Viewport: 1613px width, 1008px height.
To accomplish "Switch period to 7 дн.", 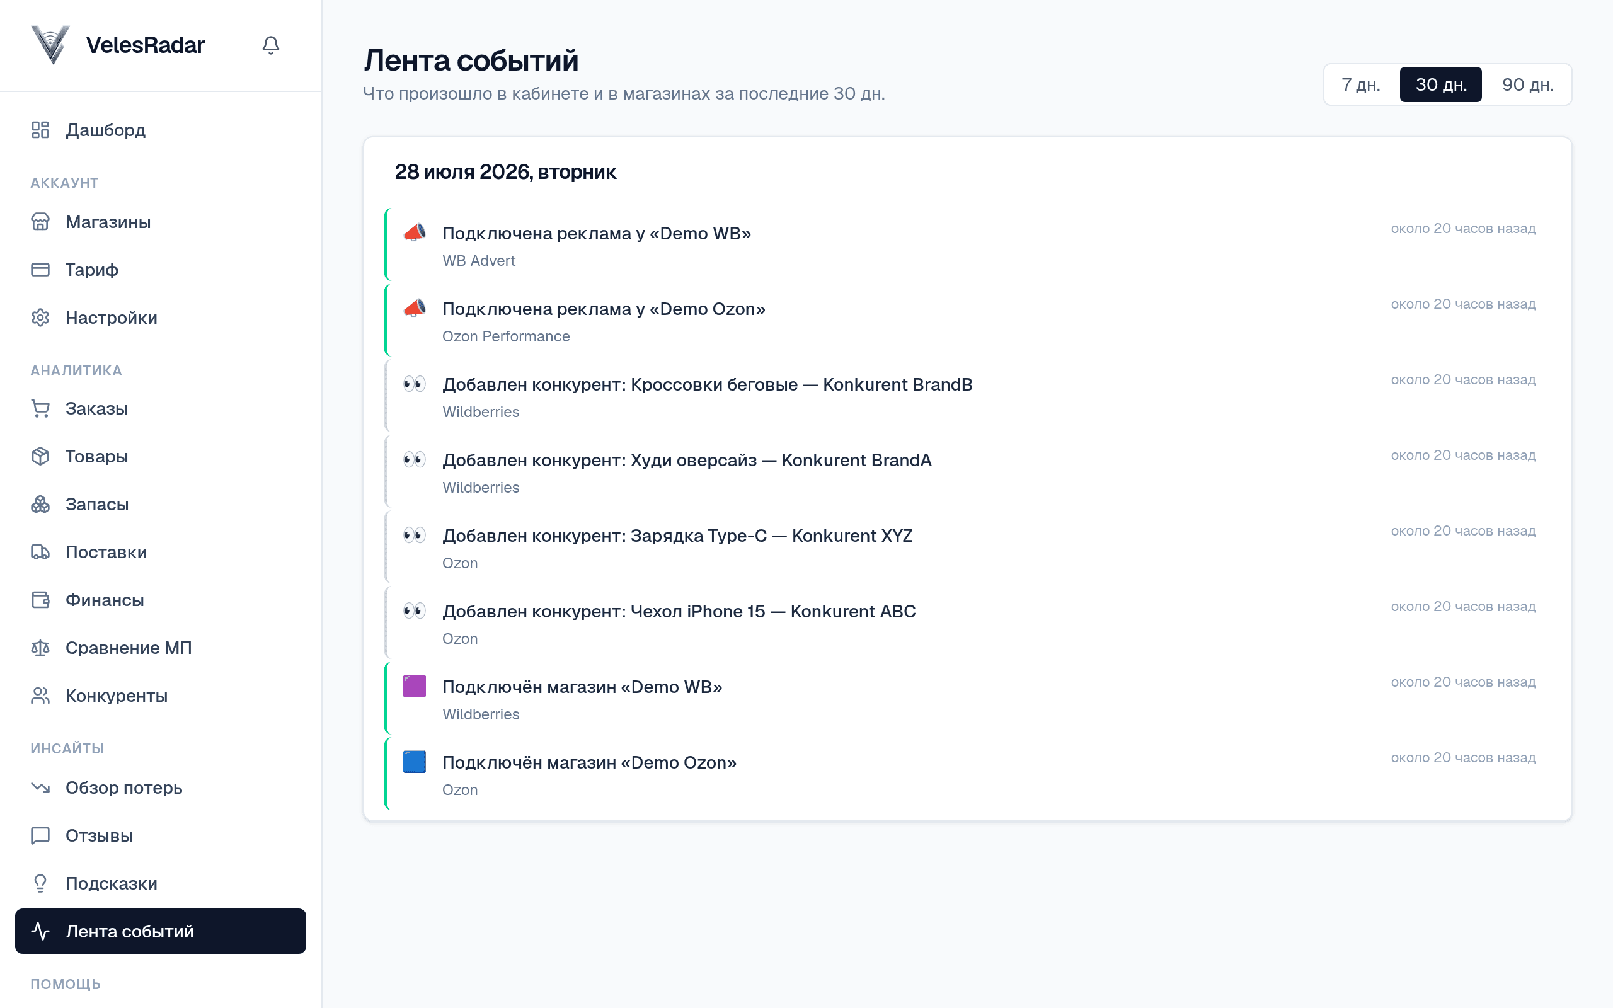I will [1360, 84].
